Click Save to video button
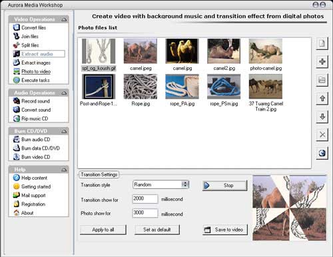Image resolution: width=333 pixels, height=257 pixels. [225, 230]
